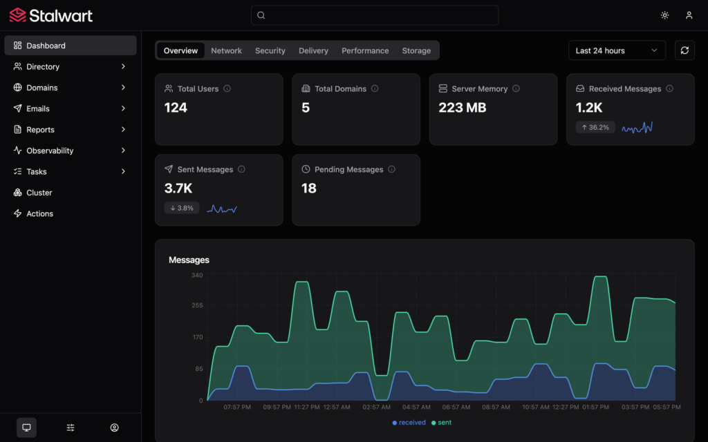The width and height of the screenshot is (708, 442).
Task: Open the user account icon in header
Action: [x=689, y=15]
